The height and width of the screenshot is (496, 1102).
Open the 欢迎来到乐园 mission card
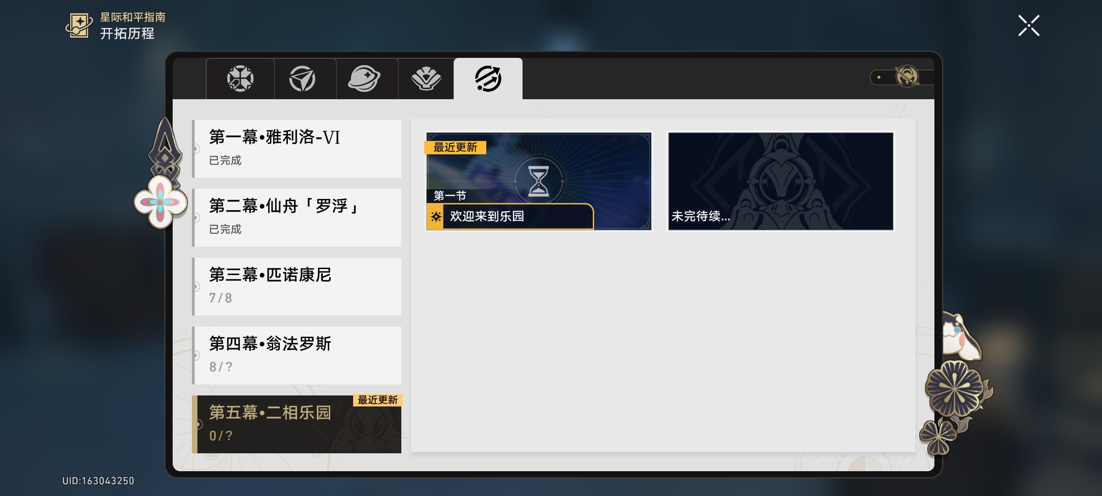(x=539, y=181)
